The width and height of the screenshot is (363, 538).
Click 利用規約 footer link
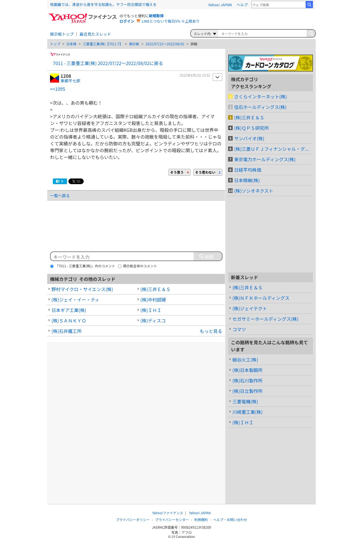(x=201, y=520)
